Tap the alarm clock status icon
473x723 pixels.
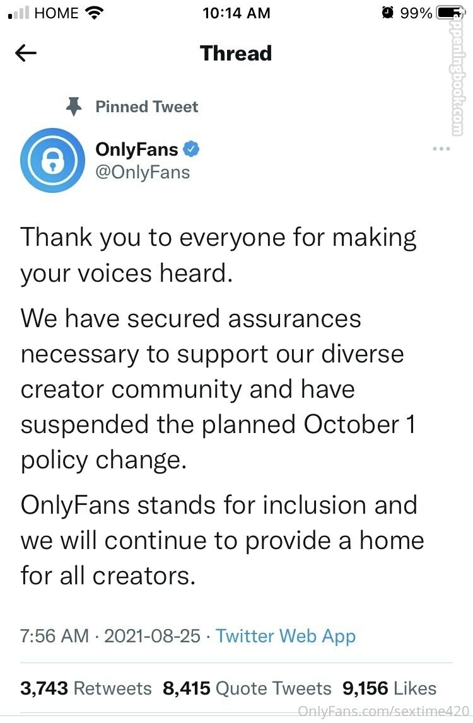[x=388, y=13]
